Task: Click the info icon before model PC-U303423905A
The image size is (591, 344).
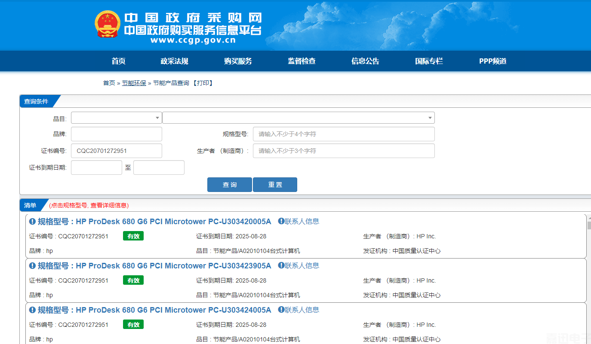Action: click(x=32, y=266)
